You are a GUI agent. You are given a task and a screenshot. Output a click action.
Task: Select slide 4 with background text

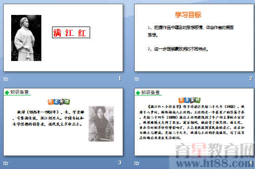tap(194, 122)
